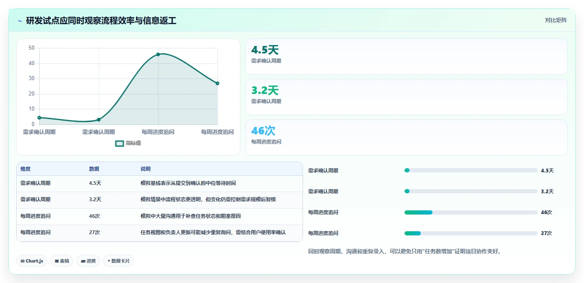
Task: Click the description starting 模拟中大量沟通用于补查
Action: pyautogui.click(x=191, y=216)
